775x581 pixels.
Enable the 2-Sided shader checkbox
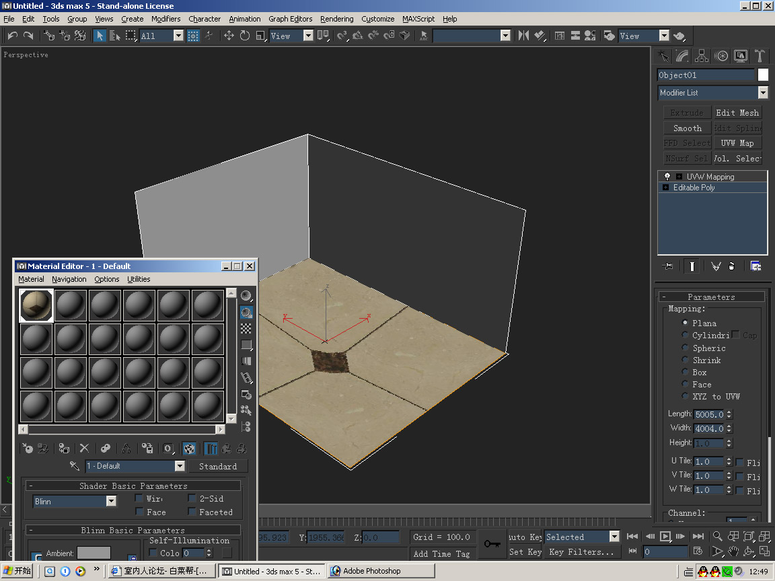tap(192, 498)
